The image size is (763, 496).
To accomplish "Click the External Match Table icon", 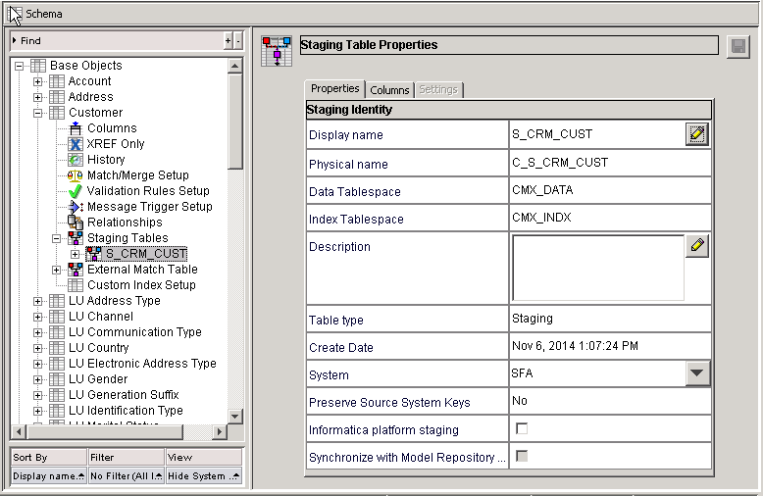I will point(76,270).
